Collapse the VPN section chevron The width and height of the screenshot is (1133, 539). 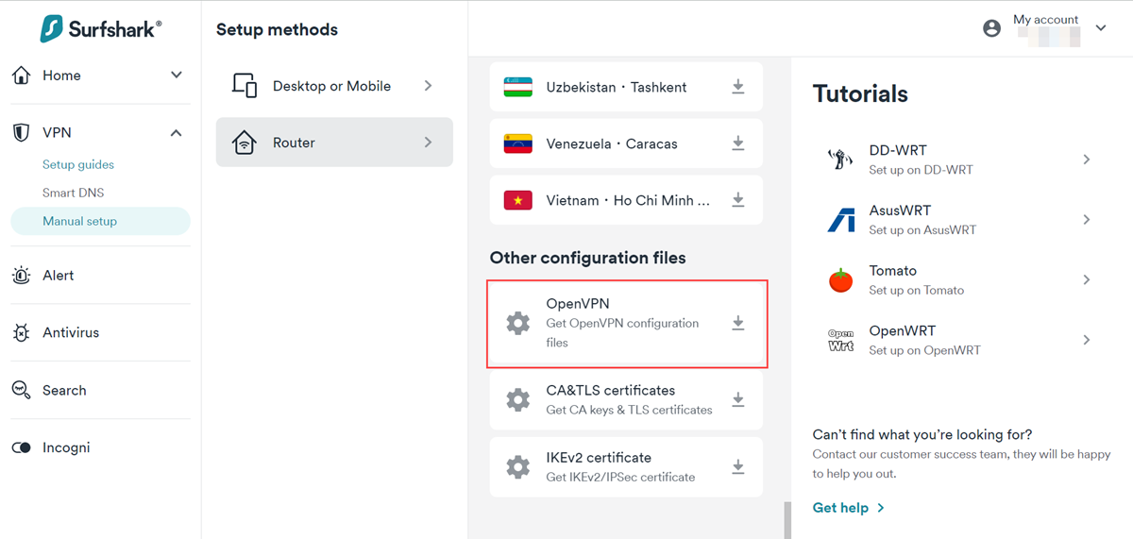coord(177,133)
